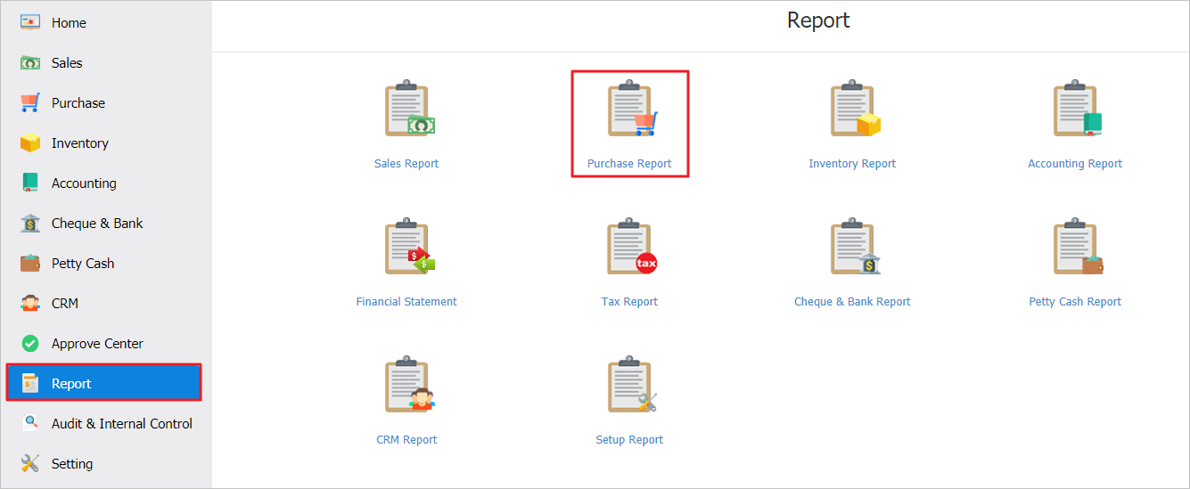Viewport: 1190px width, 489px height.
Task: Click the Report document icon in sidebar
Action: [x=30, y=383]
